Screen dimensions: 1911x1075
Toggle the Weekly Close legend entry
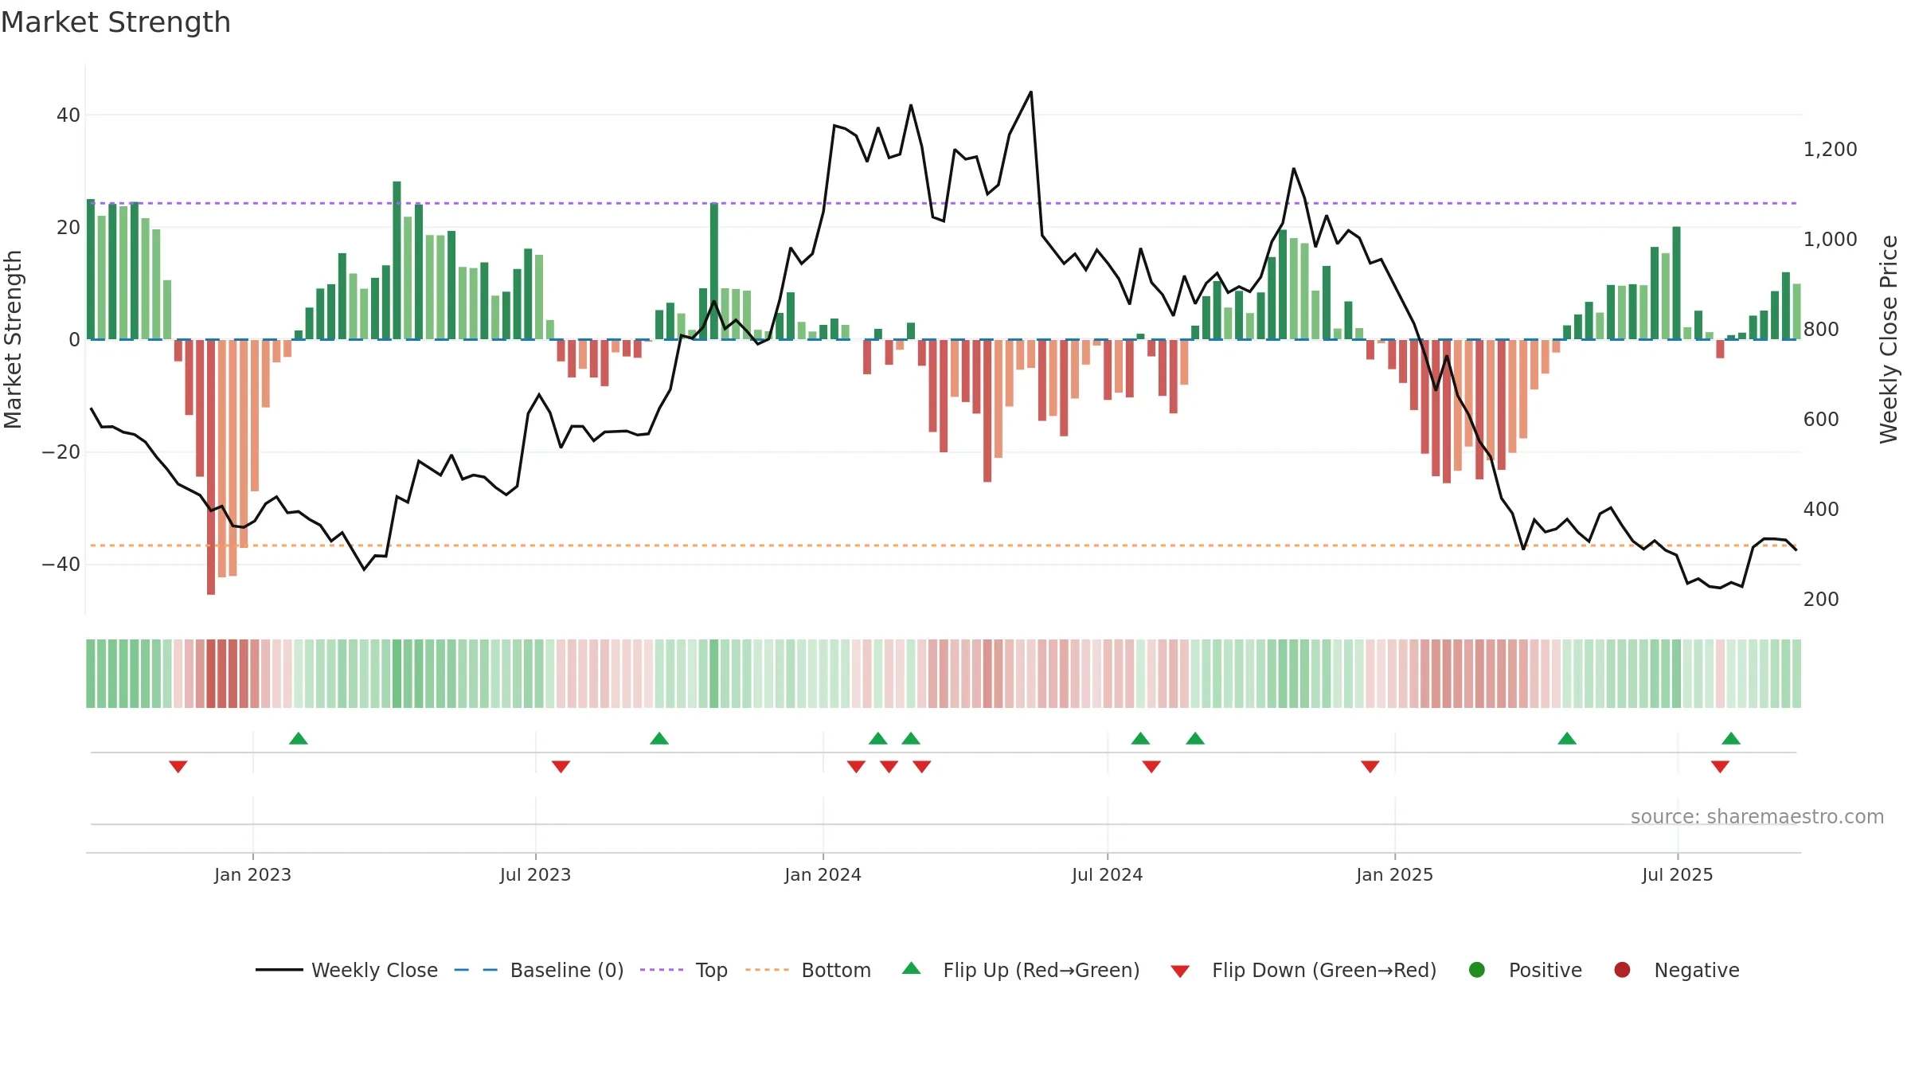point(346,970)
